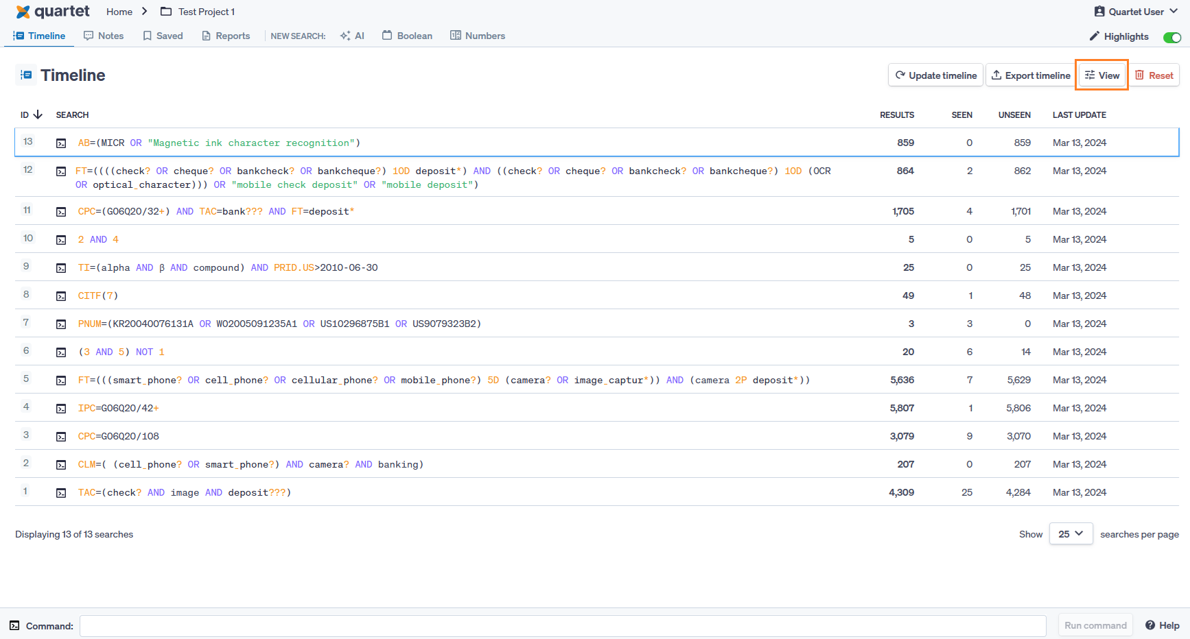Switch to the Notes tab

(x=104, y=36)
